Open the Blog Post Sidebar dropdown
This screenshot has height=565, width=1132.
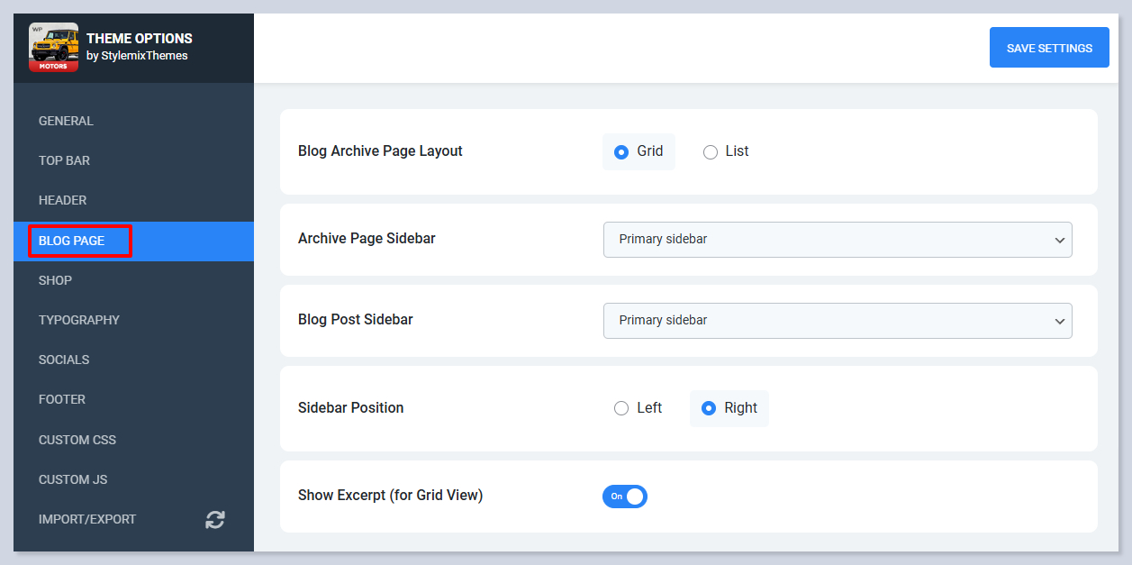point(837,321)
